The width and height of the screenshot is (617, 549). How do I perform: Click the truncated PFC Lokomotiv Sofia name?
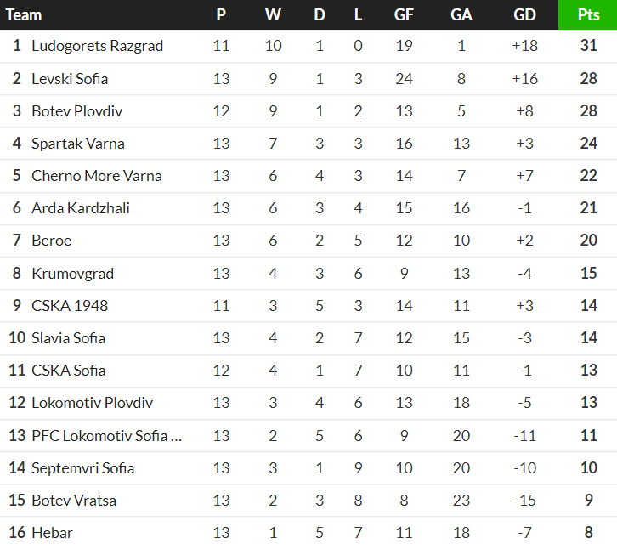click(106, 436)
